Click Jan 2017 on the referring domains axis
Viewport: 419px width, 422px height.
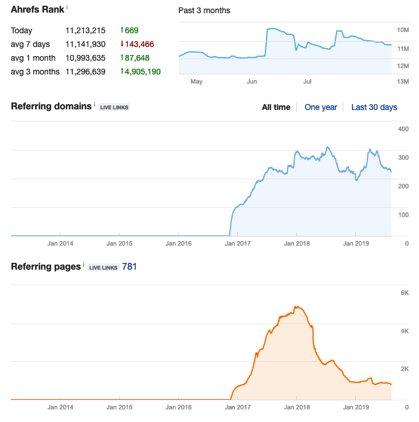tap(238, 243)
